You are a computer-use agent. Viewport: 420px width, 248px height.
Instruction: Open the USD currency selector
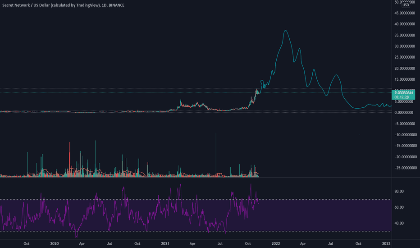(x=406, y=5)
